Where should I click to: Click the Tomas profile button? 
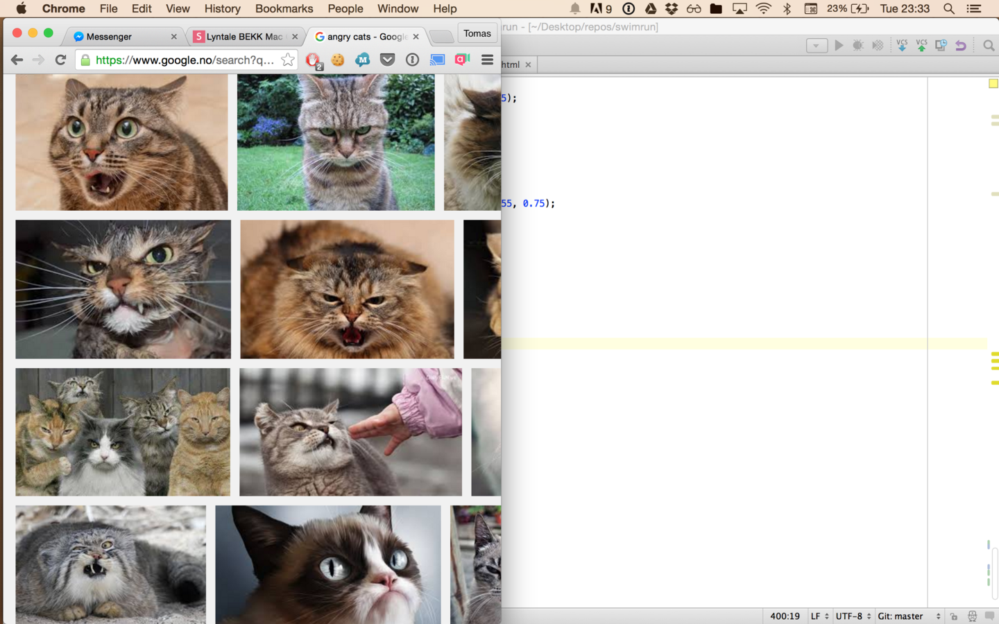[x=477, y=33]
